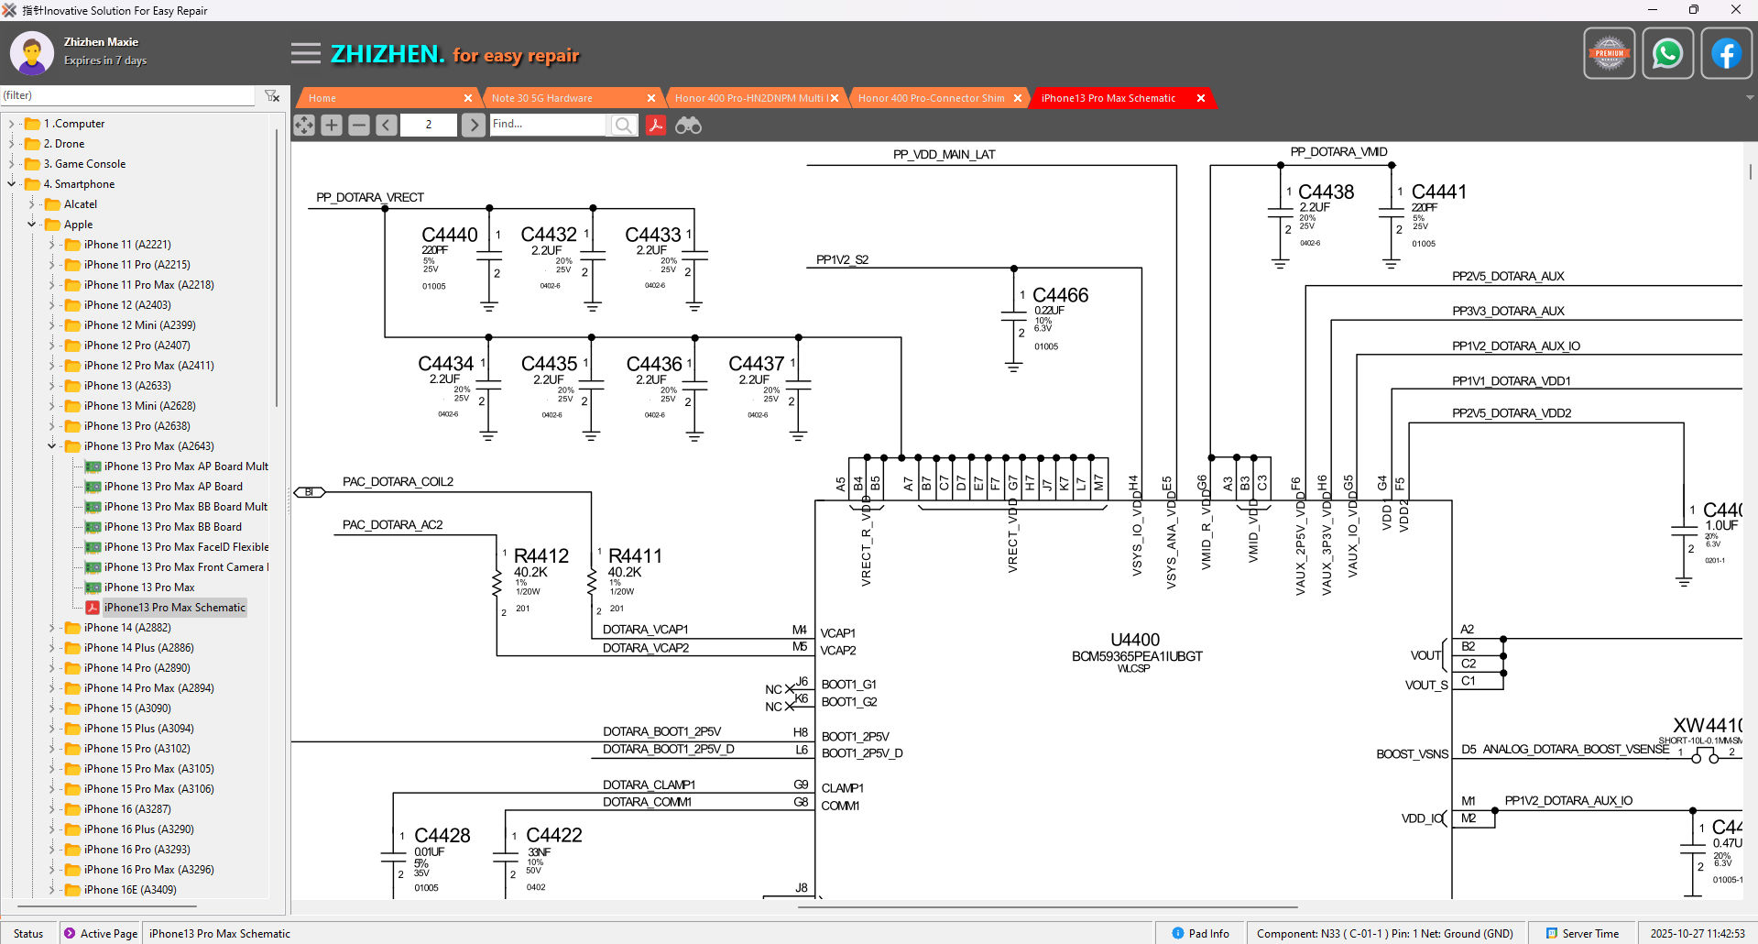Click the schematic horizontal scrollbar
This screenshot has height=944, width=1758.
[x=1047, y=907]
